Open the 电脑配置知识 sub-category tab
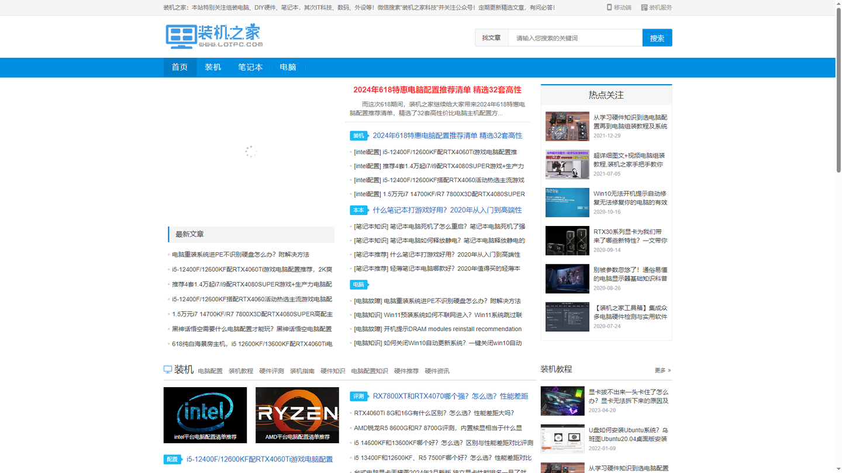Image resolution: width=842 pixels, height=473 pixels. [370, 371]
